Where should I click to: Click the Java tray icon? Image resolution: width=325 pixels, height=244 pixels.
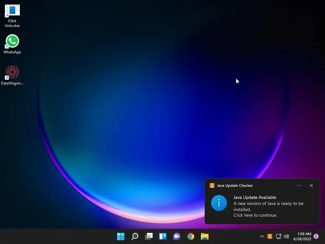(x=270, y=236)
